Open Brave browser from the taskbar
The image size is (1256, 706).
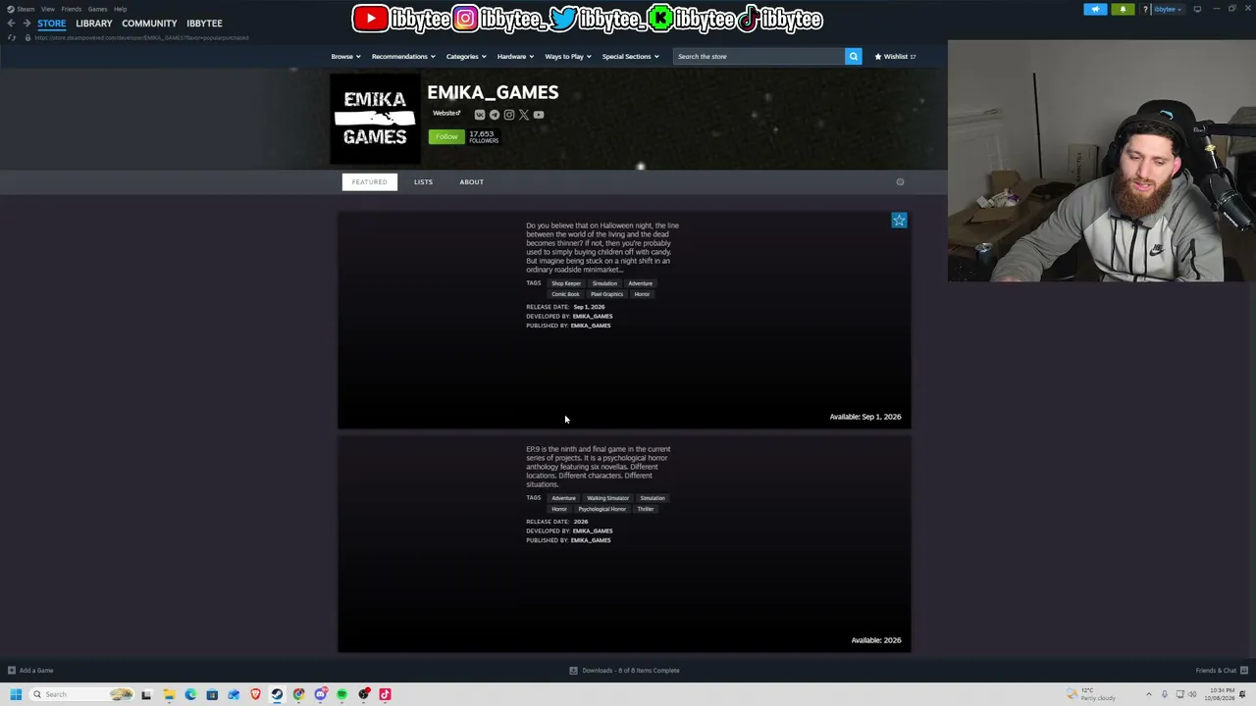point(255,694)
